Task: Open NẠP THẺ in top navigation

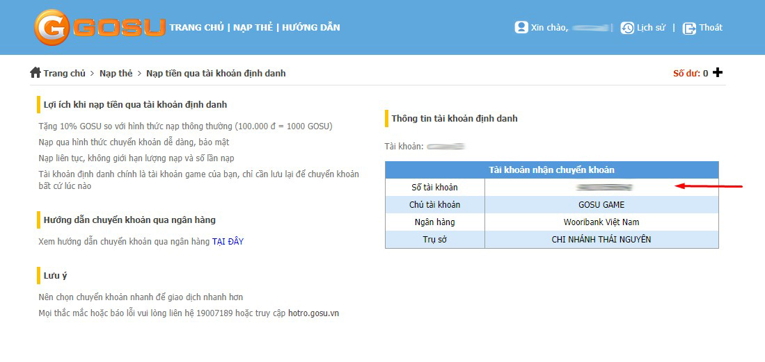Action: [x=253, y=27]
